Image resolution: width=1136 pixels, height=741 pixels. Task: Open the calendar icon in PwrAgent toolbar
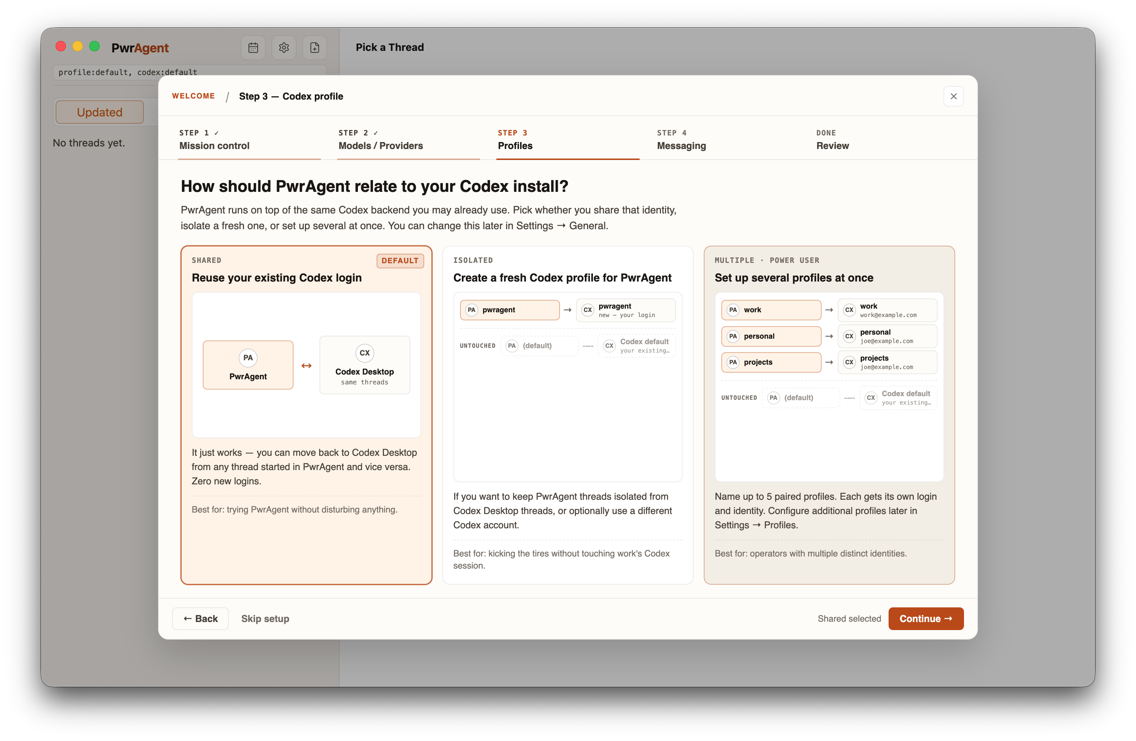click(x=253, y=48)
